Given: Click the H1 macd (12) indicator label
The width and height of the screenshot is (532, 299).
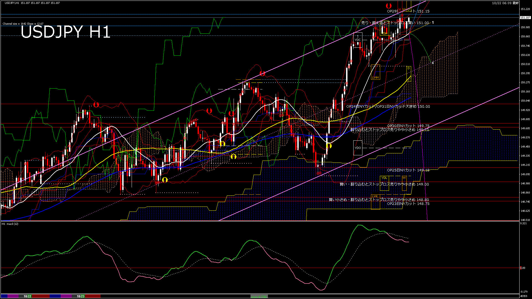Looking at the screenshot, I should point(10,224).
